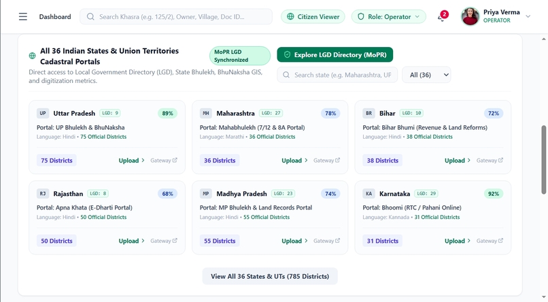The height and width of the screenshot is (302, 548).
Task: Click the LGD: 9 tag on Uttar Pradesh
Action: (109, 113)
